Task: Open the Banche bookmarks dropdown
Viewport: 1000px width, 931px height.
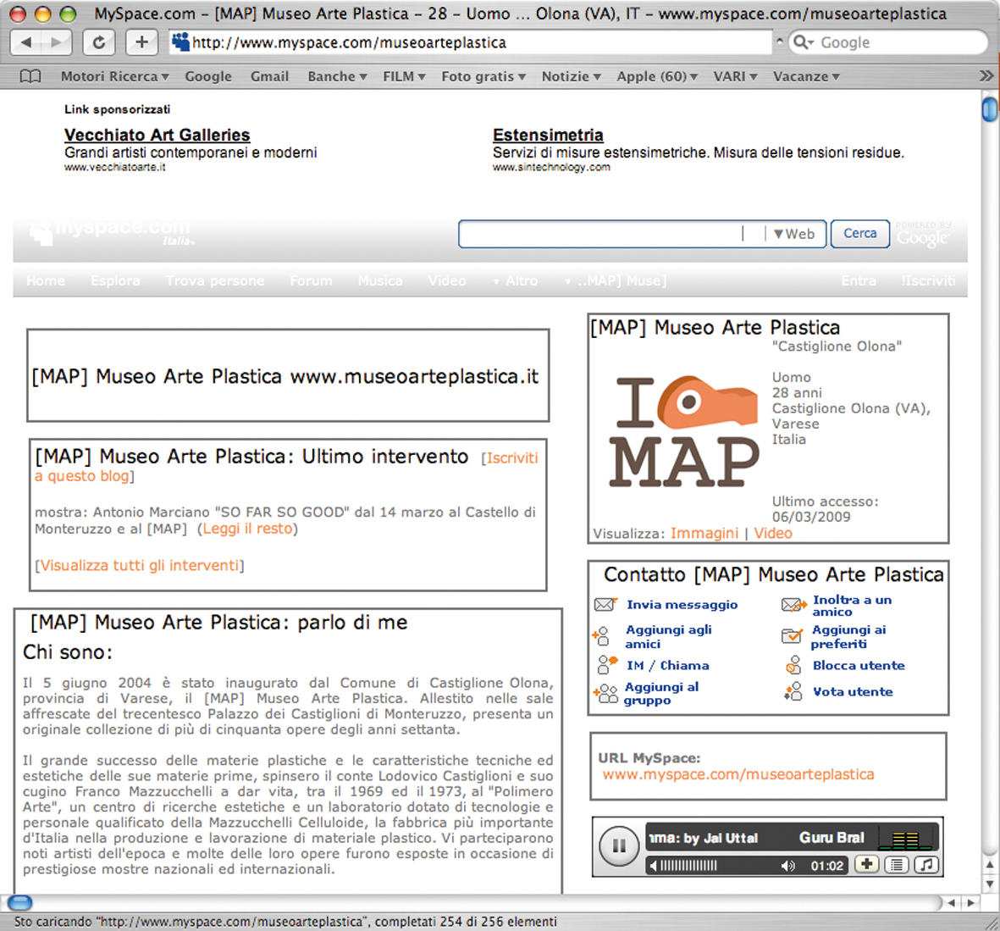Action: pos(337,76)
